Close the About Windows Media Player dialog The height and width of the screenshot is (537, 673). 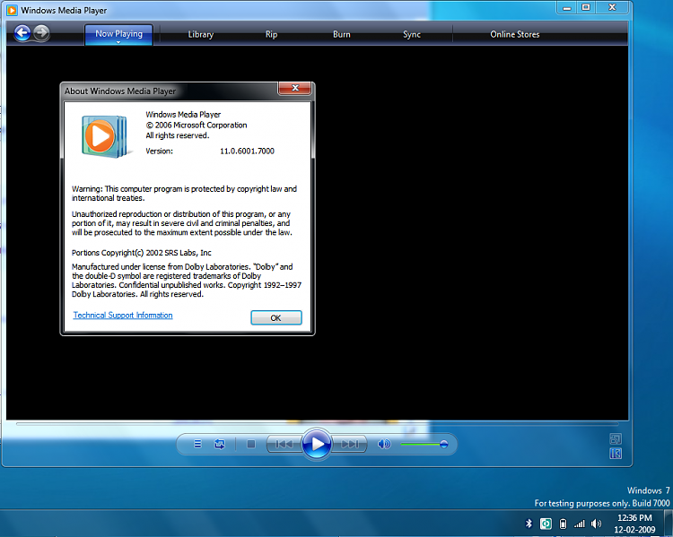click(x=295, y=88)
